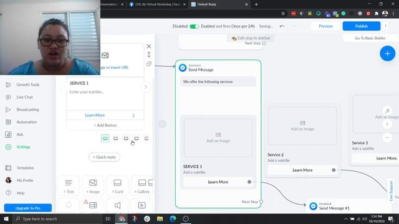Viewport: 399px width, 224px height.
Task: Toggle the Disabled/Enabled flow switch
Action: (x=194, y=26)
